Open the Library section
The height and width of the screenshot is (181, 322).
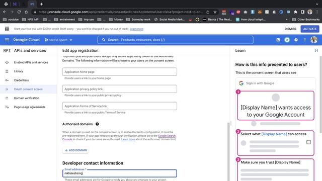[x=28, y=71]
